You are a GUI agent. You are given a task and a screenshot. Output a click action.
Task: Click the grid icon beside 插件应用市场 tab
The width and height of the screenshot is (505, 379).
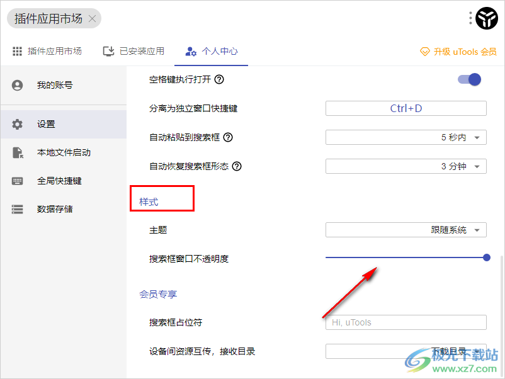tap(17, 51)
